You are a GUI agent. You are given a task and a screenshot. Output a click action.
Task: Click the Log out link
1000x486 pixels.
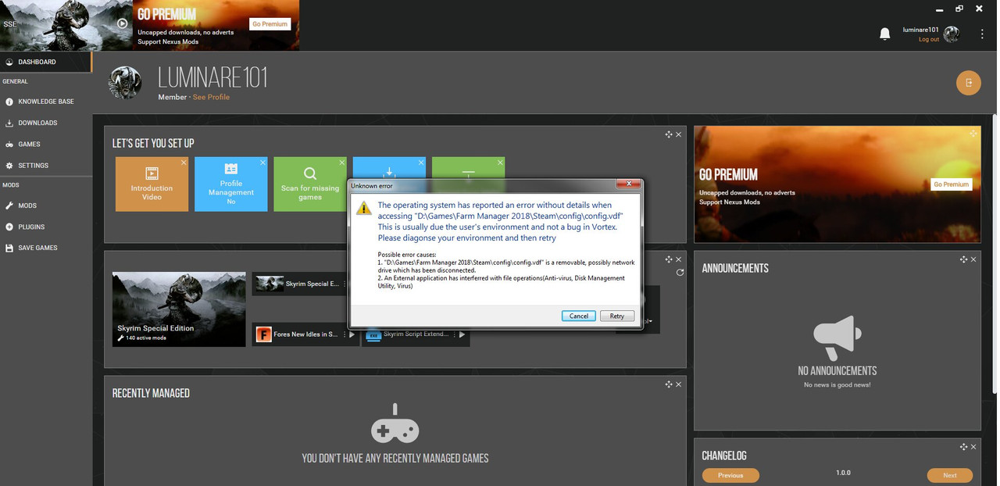929,39
